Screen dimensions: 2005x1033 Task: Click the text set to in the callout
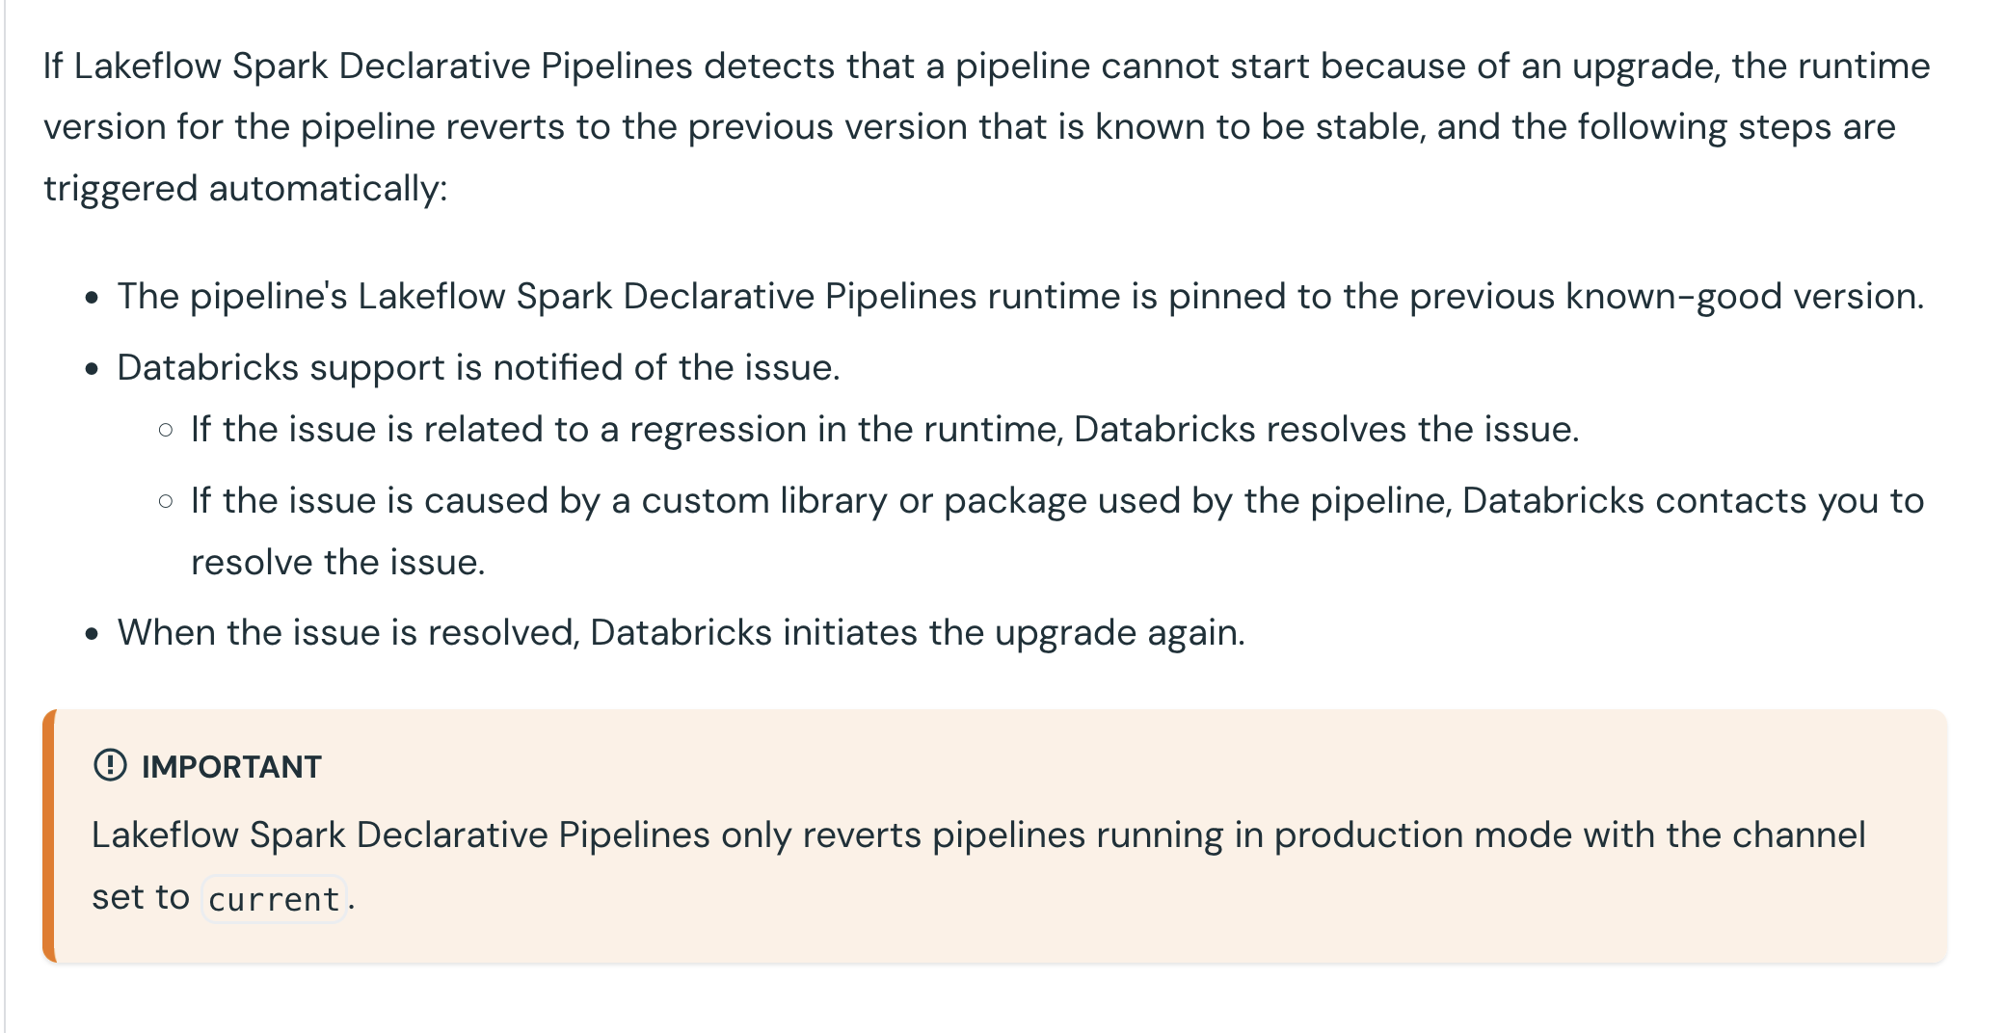141,898
